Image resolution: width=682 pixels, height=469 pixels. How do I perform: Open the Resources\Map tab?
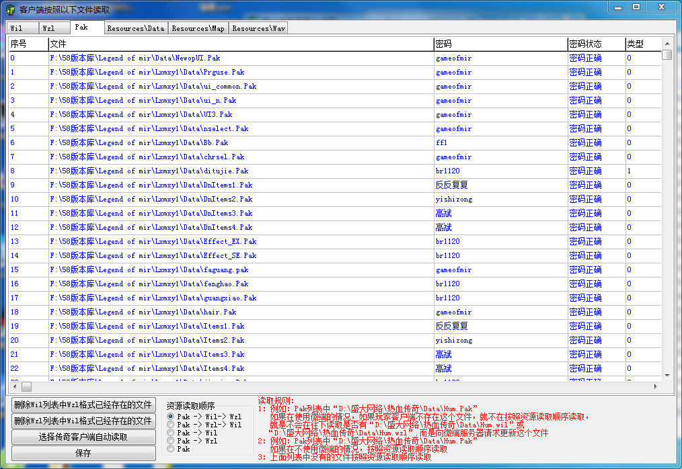(x=198, y=28)
